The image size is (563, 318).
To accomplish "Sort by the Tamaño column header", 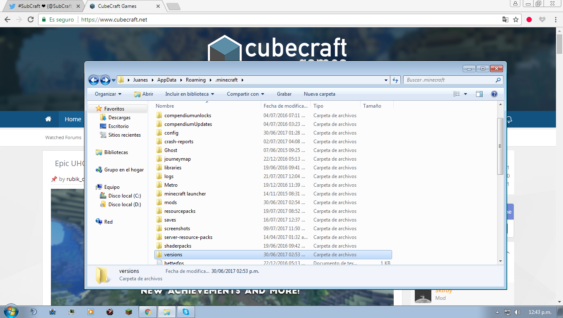I will (x=377, y=106).
